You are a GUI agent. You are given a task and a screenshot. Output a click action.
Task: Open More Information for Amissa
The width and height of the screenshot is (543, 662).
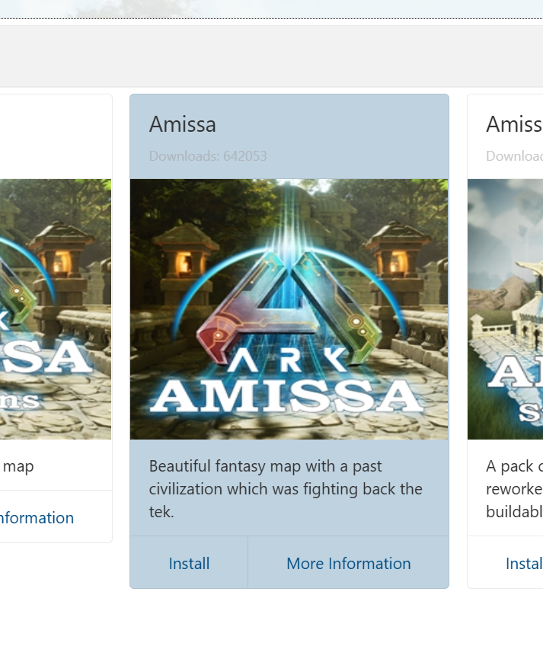349,563
